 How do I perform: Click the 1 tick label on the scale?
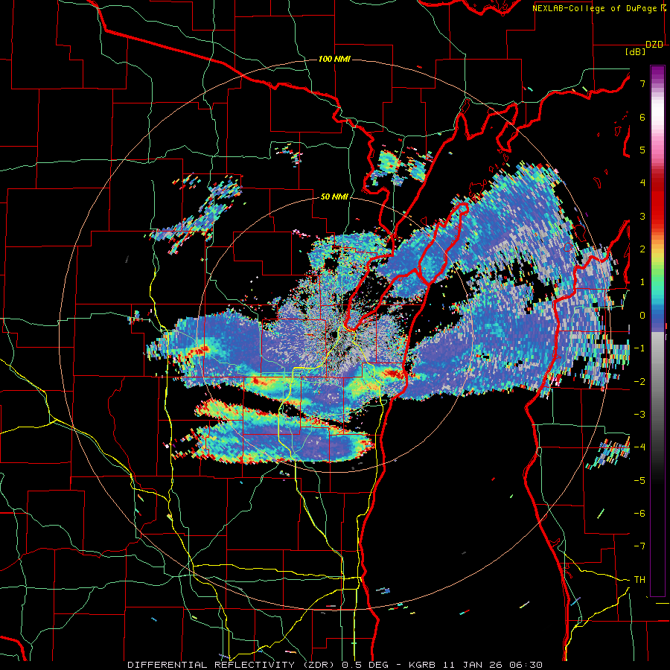pyautogui.click(x=642, y=282)
